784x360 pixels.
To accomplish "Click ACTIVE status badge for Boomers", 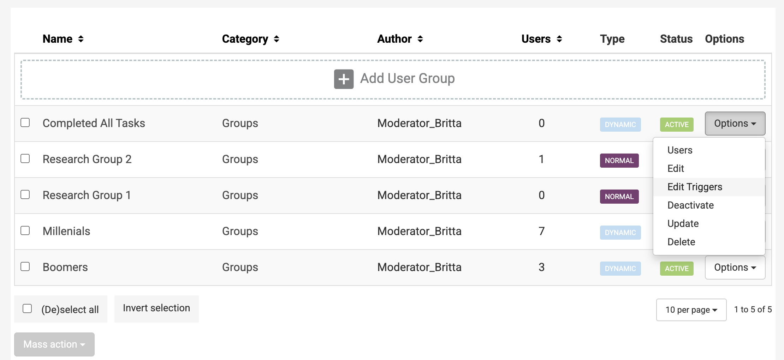I will pyautogui.click(x=676, y=269).
